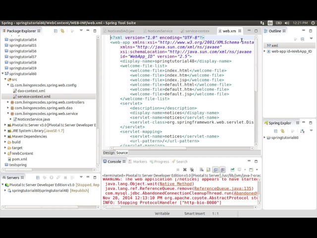Select NoticesService.java file
Viewport: 317px width, 238px height.
pos(34,119)
